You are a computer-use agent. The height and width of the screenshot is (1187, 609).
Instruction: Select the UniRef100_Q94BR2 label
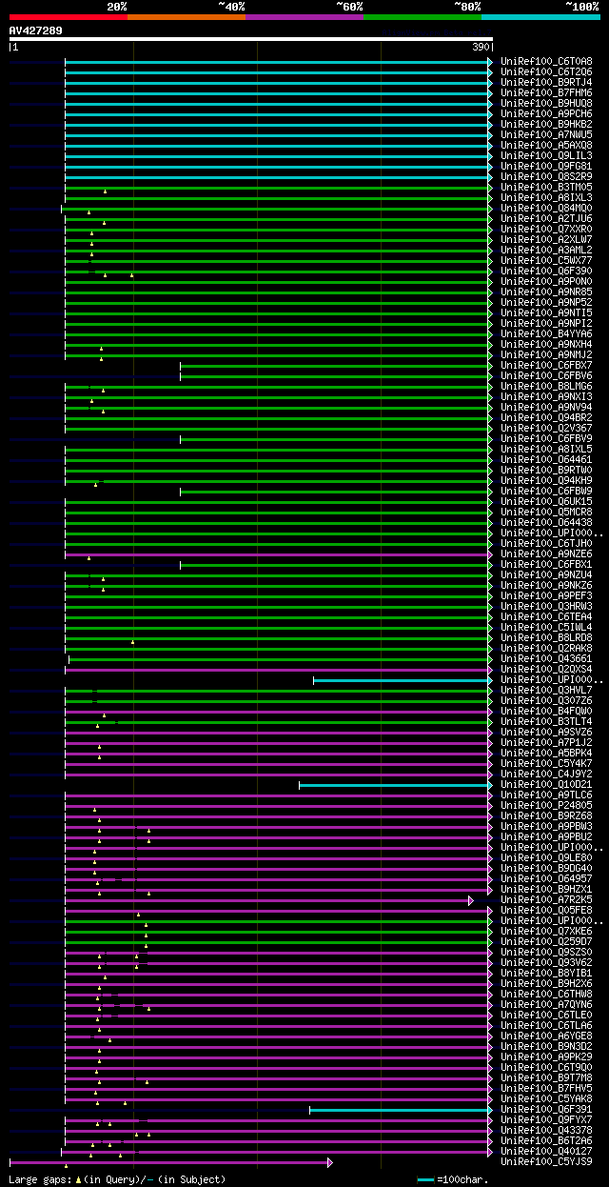[546, 417]
